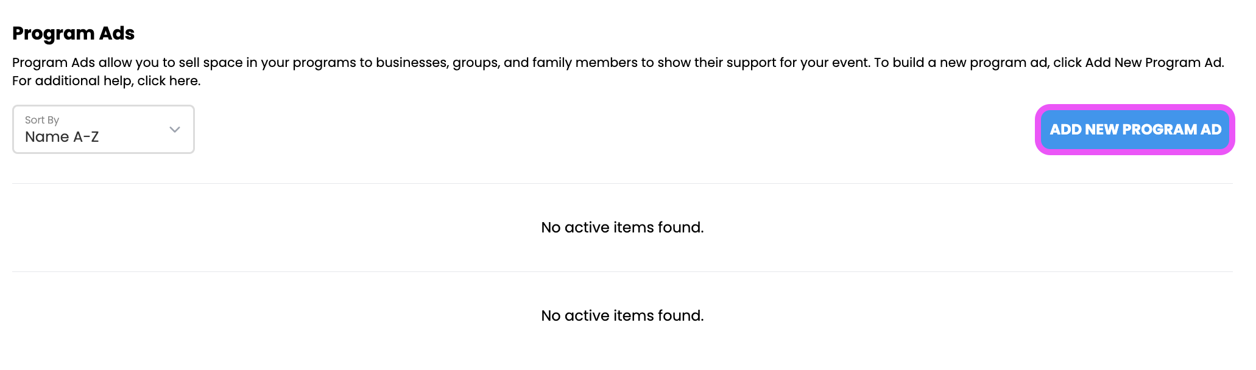The height and width of the screenshot is (370, 1256).
Task: Click the small "Sort By" label
Action: click(x=42, y=120)
